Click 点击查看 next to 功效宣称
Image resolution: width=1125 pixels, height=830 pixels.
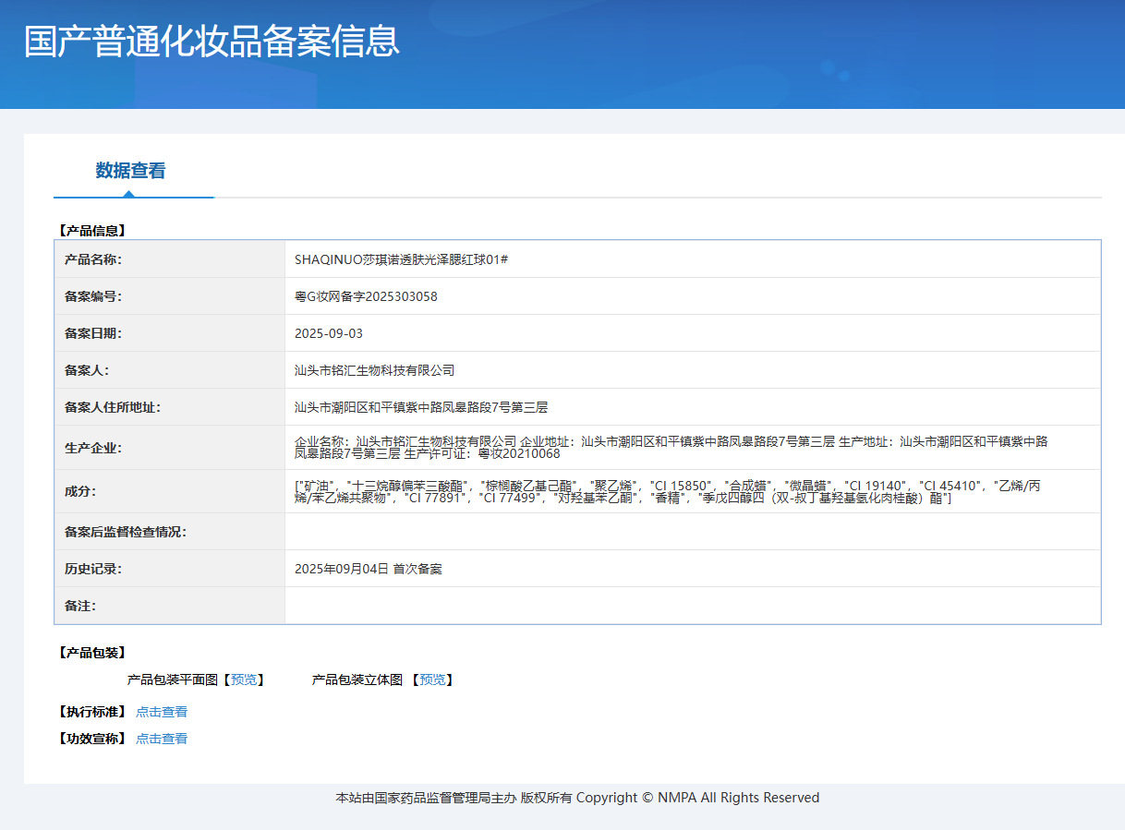click(x=162, y=739)
